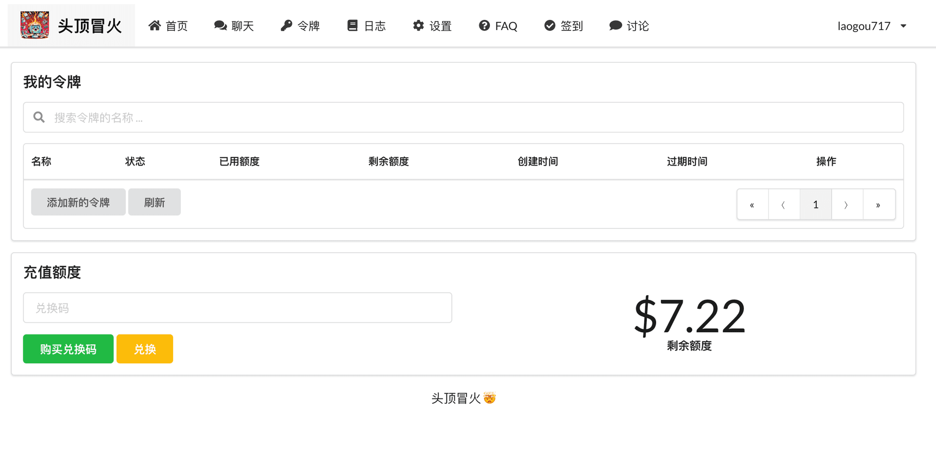The height and width of the screenshot is (452, 936).
Task: Click the 头顶冒火 brand title
Action: (x=90, y=26)
